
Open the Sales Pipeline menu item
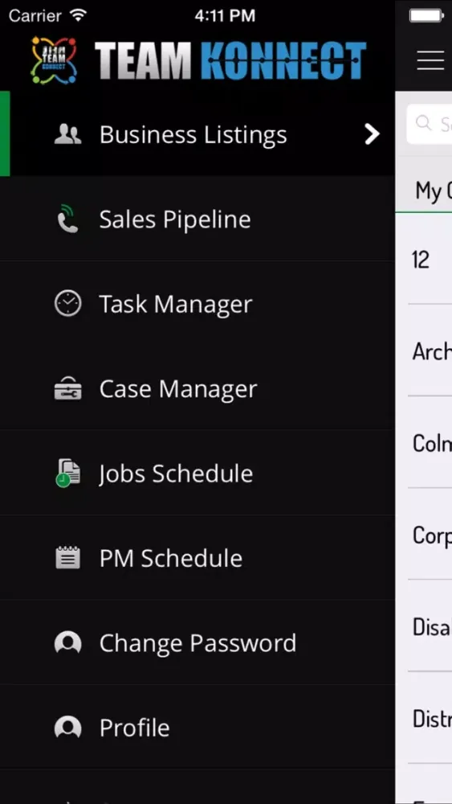pyautogui.click(x=197, y=219)
